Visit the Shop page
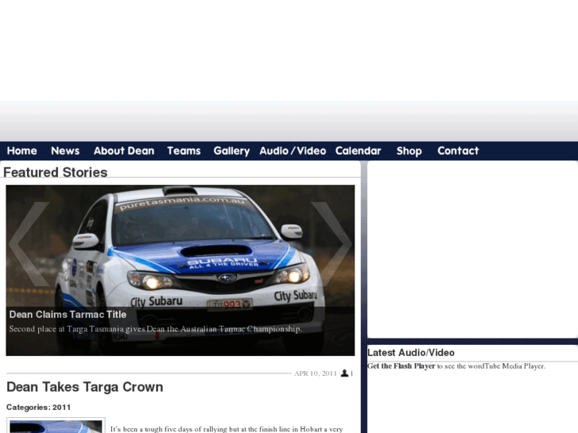 [x=409, y=151]
